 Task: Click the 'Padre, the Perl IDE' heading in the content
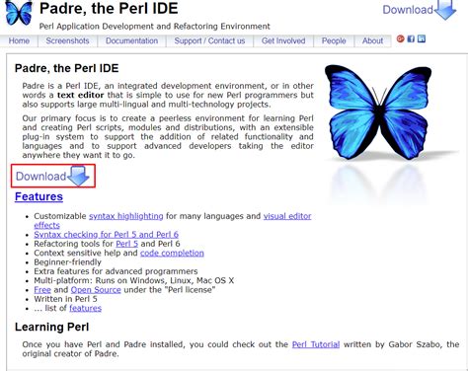point(67,68)
